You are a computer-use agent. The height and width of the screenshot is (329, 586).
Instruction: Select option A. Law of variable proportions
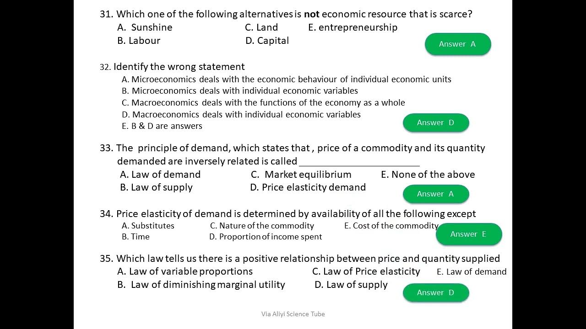[185, 271]
